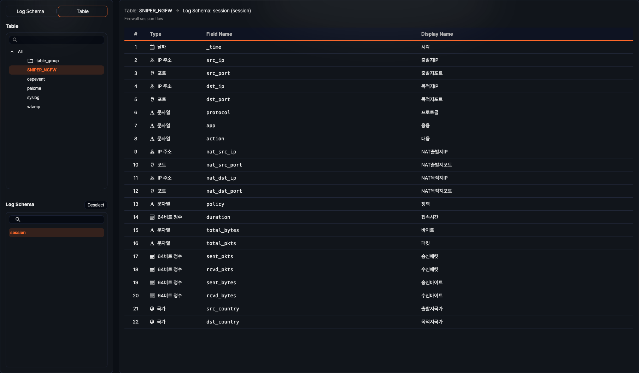Collapse the All tree node
The height and width of the screenshot is (373, 639).
pos(12,51)
